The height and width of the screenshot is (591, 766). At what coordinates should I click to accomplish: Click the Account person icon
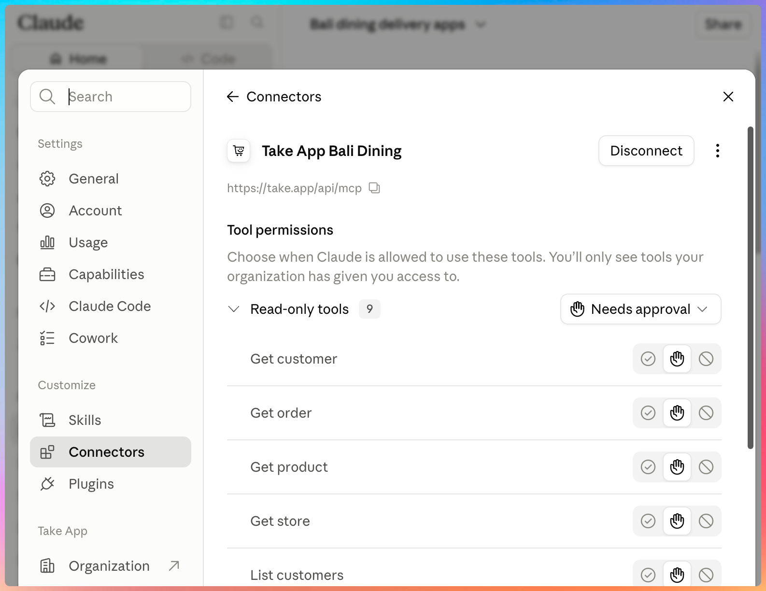tap(47, 211)
